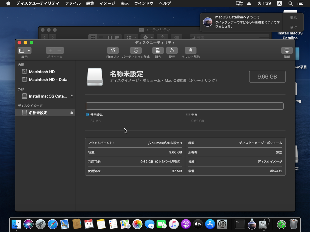This screenshot has height=232, width=310.
Task: Open Calendar from the Dock
Action: click(x=89, y=224)
